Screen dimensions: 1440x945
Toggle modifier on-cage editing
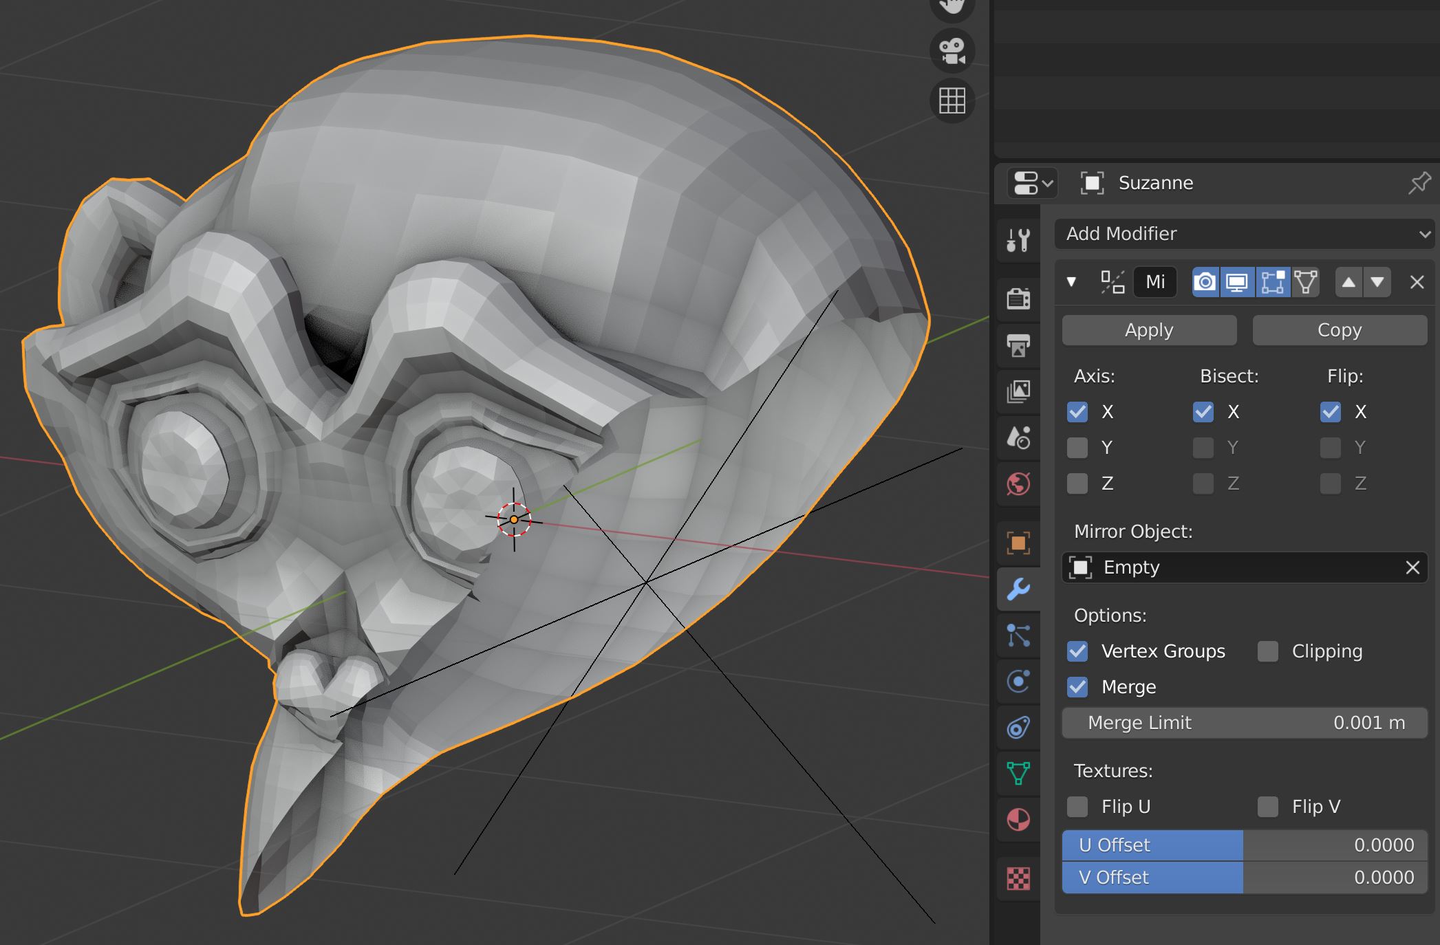point(1305,282)
